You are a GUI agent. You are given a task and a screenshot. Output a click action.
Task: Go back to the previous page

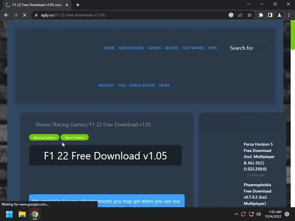6,15
